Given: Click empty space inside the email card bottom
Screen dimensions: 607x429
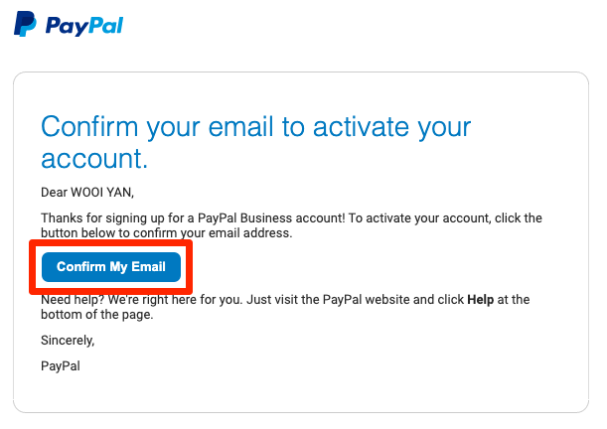Looking at the screenshot, I should coord(301,390).
